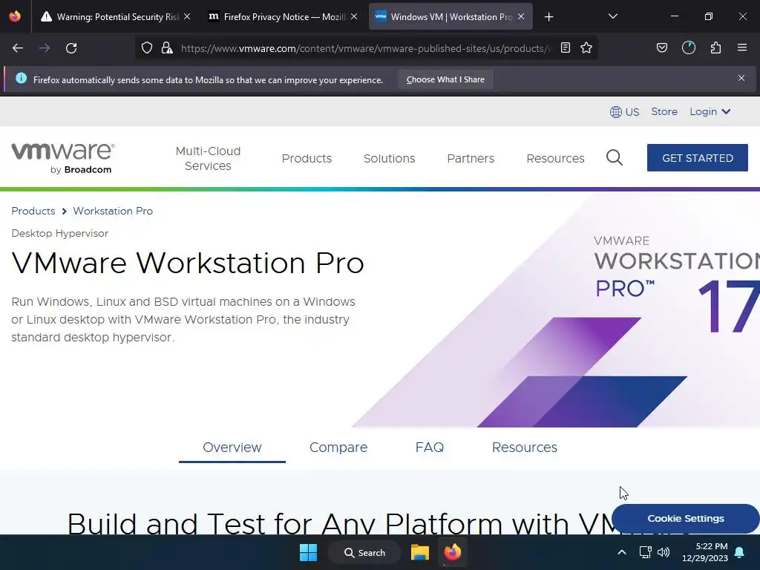Bookmark this page with star icon
The width and height of the screenshot is (760, 570).
pos(586,48)
